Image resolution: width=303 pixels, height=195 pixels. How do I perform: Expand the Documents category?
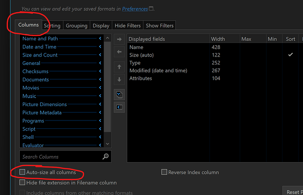tap(61, 79)
